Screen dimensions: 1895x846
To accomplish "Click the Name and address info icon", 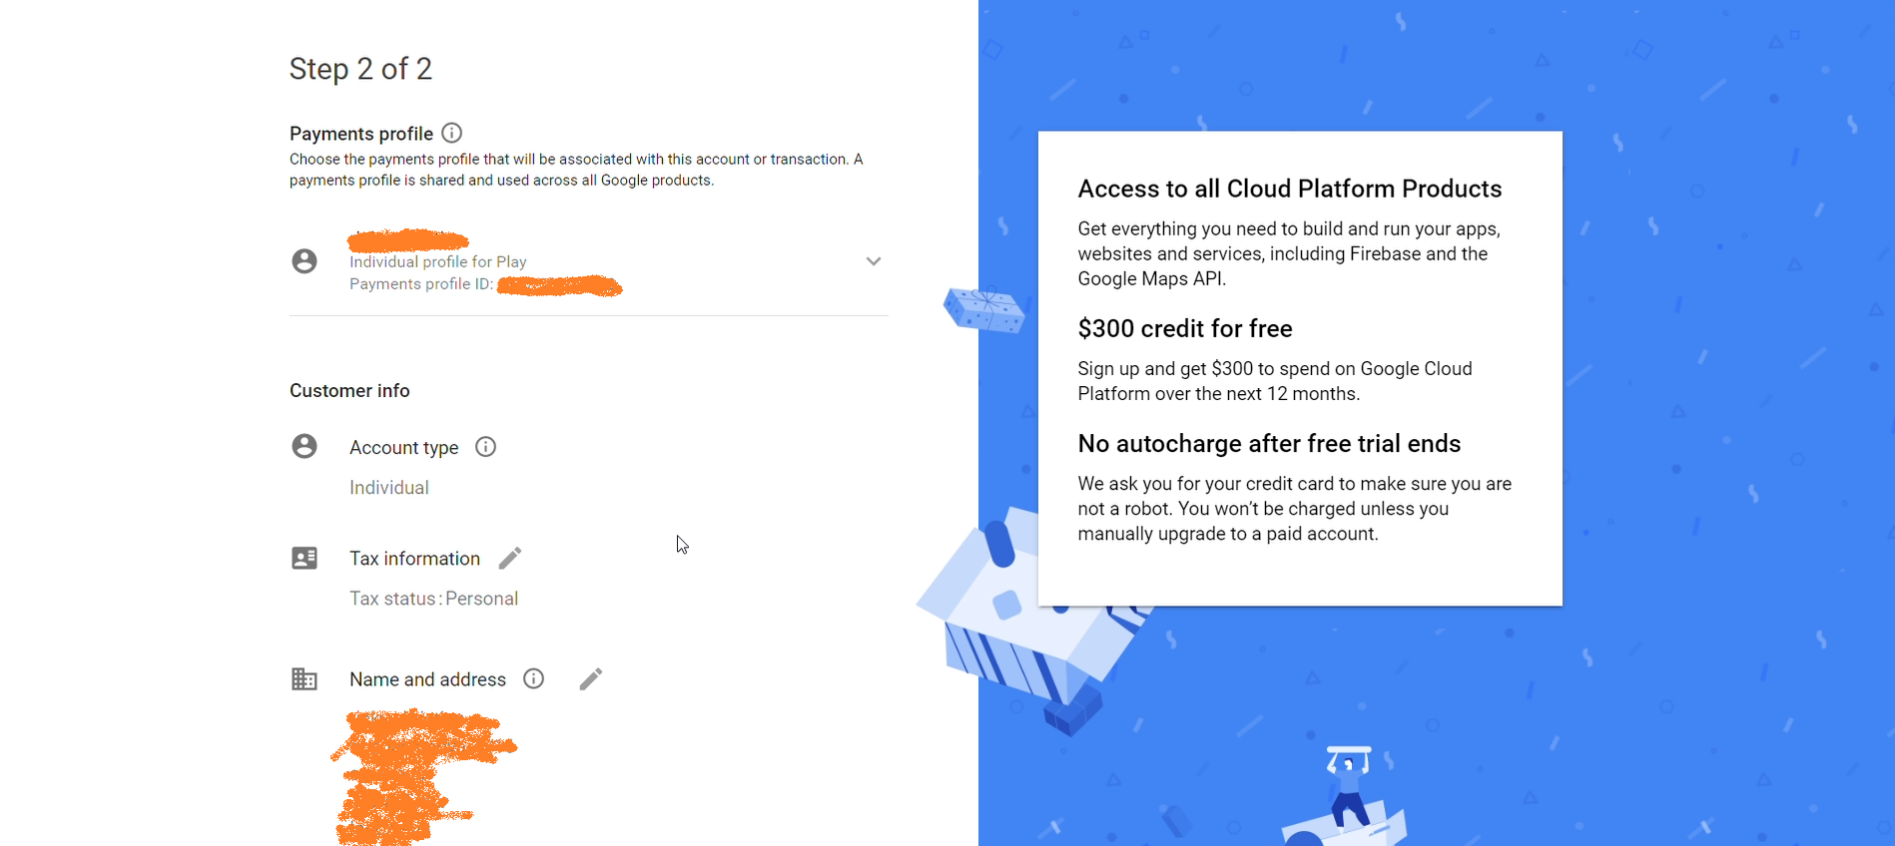I will pos(533,678).
